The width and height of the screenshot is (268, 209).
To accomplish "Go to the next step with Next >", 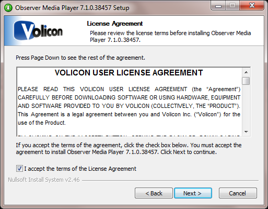I will [x=193, y=193].
